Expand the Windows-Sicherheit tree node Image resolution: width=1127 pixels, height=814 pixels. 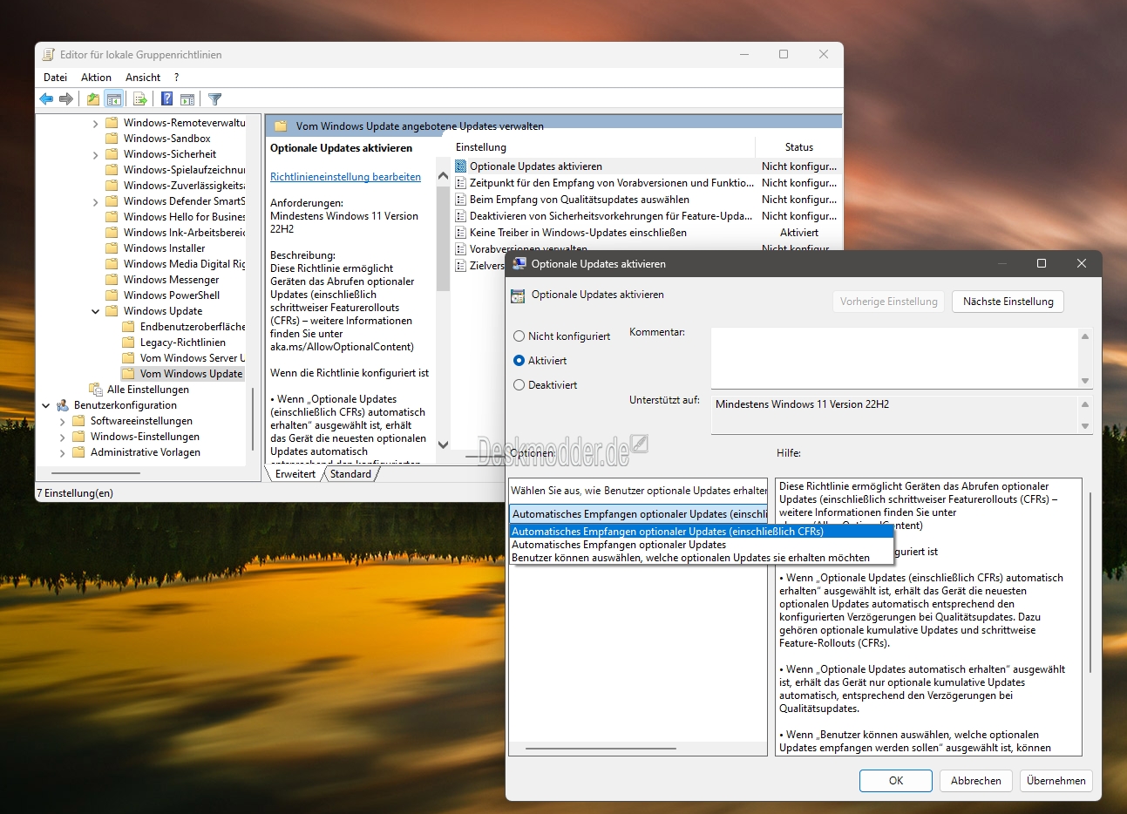tap(95, 155)
